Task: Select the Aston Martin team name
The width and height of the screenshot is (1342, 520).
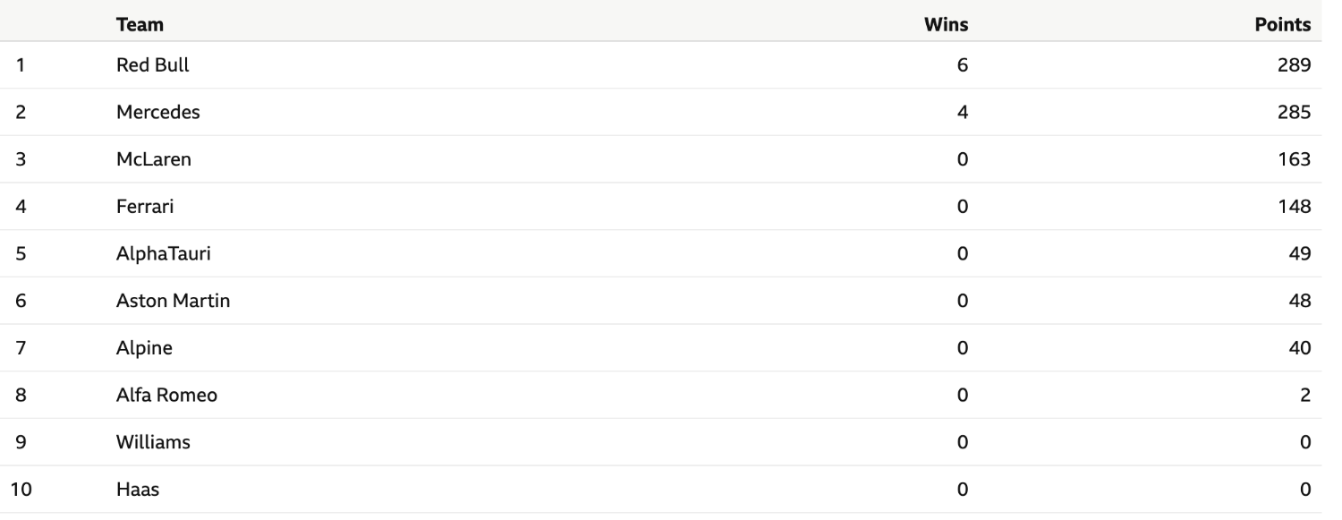Action: pyautogui.click(x=174, y=301)
